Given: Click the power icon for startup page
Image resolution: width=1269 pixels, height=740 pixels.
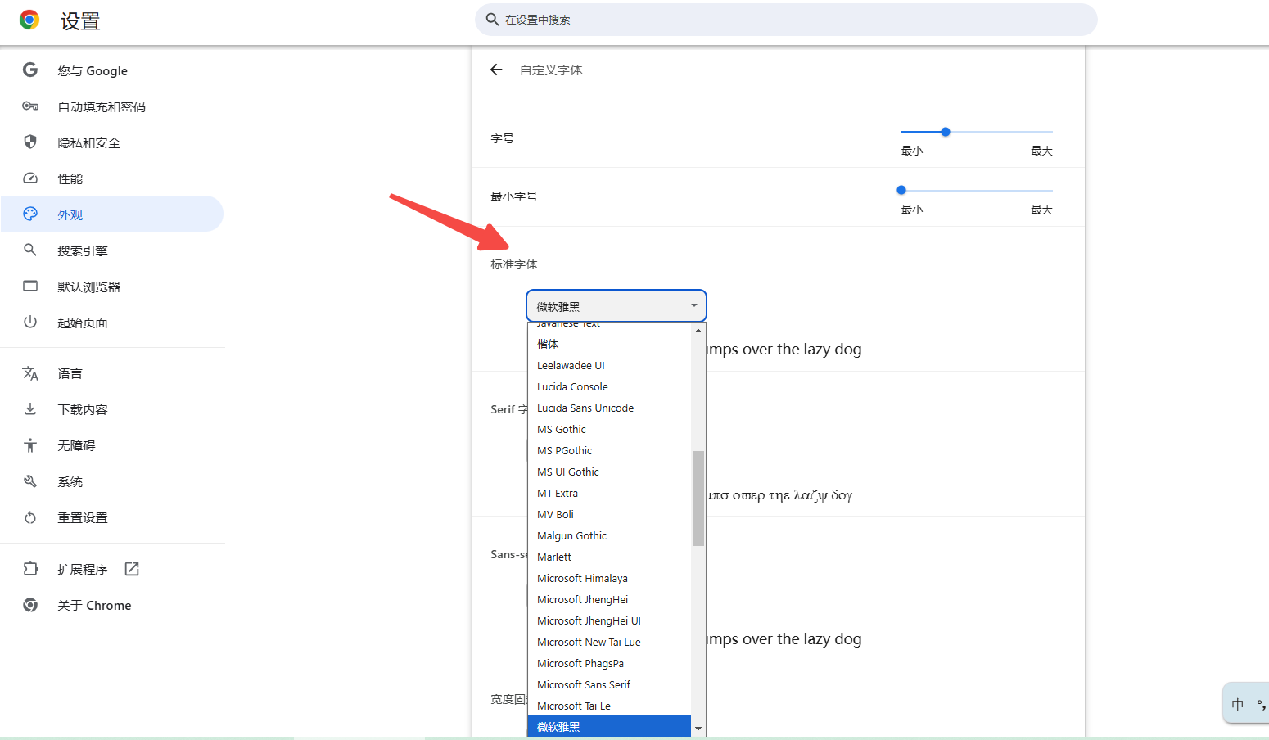Looking at the screenshot, I should 30,322.
